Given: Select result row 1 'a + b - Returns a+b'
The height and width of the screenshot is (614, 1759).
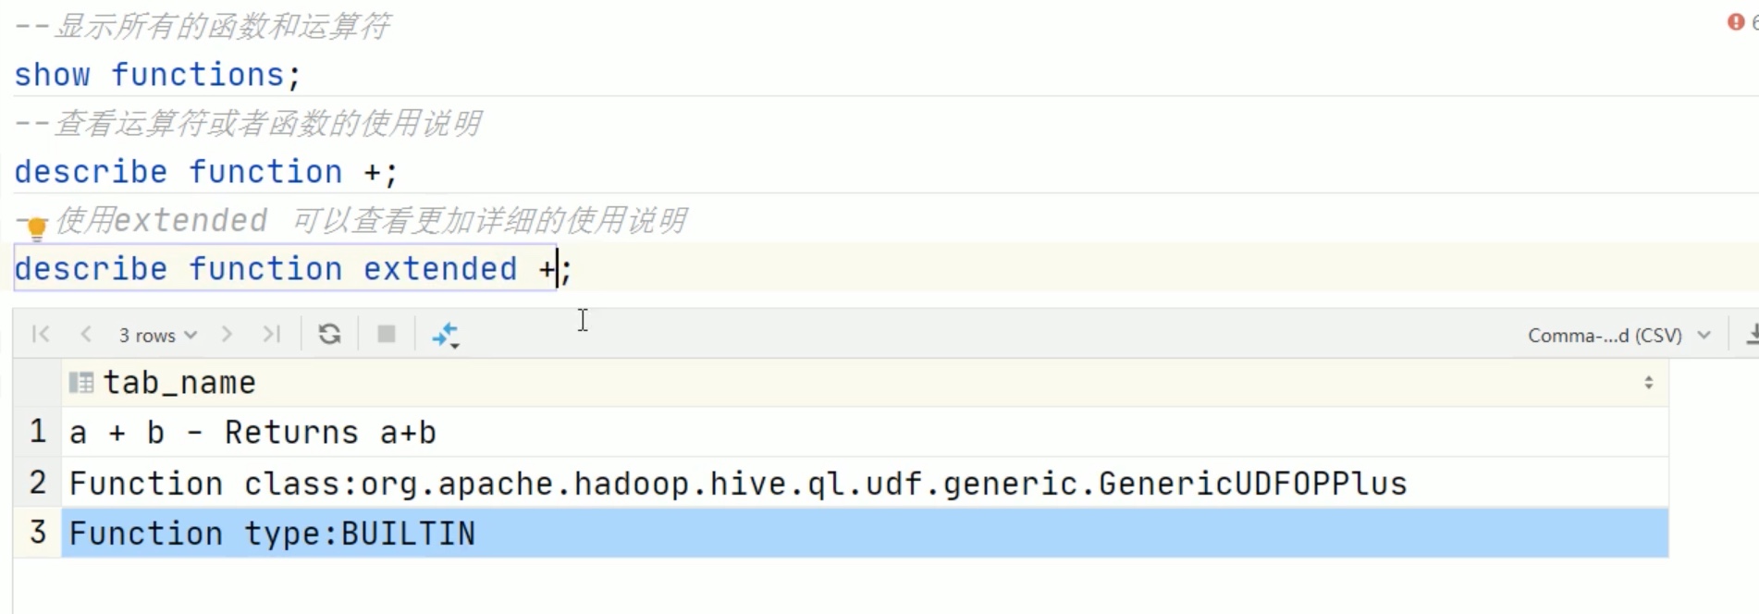Looking at the screenshot, I should (865, 432).
